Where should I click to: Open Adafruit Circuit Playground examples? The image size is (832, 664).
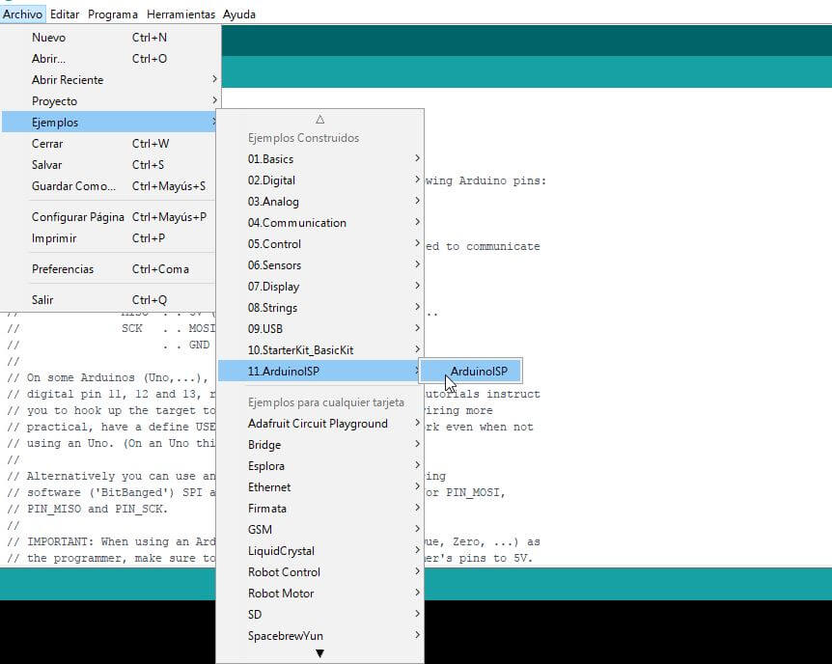319,424
